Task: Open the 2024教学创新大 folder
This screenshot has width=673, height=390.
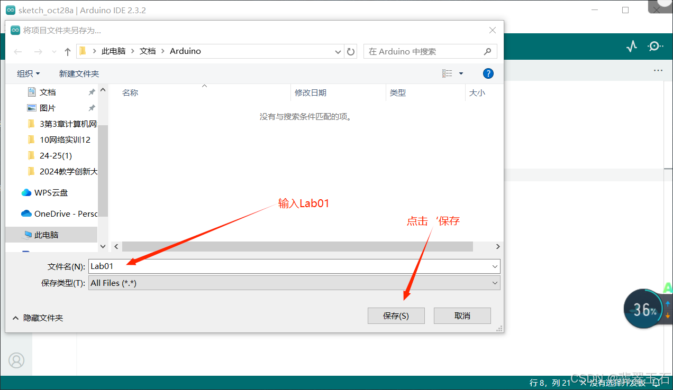Action: [x=62, y=171]
